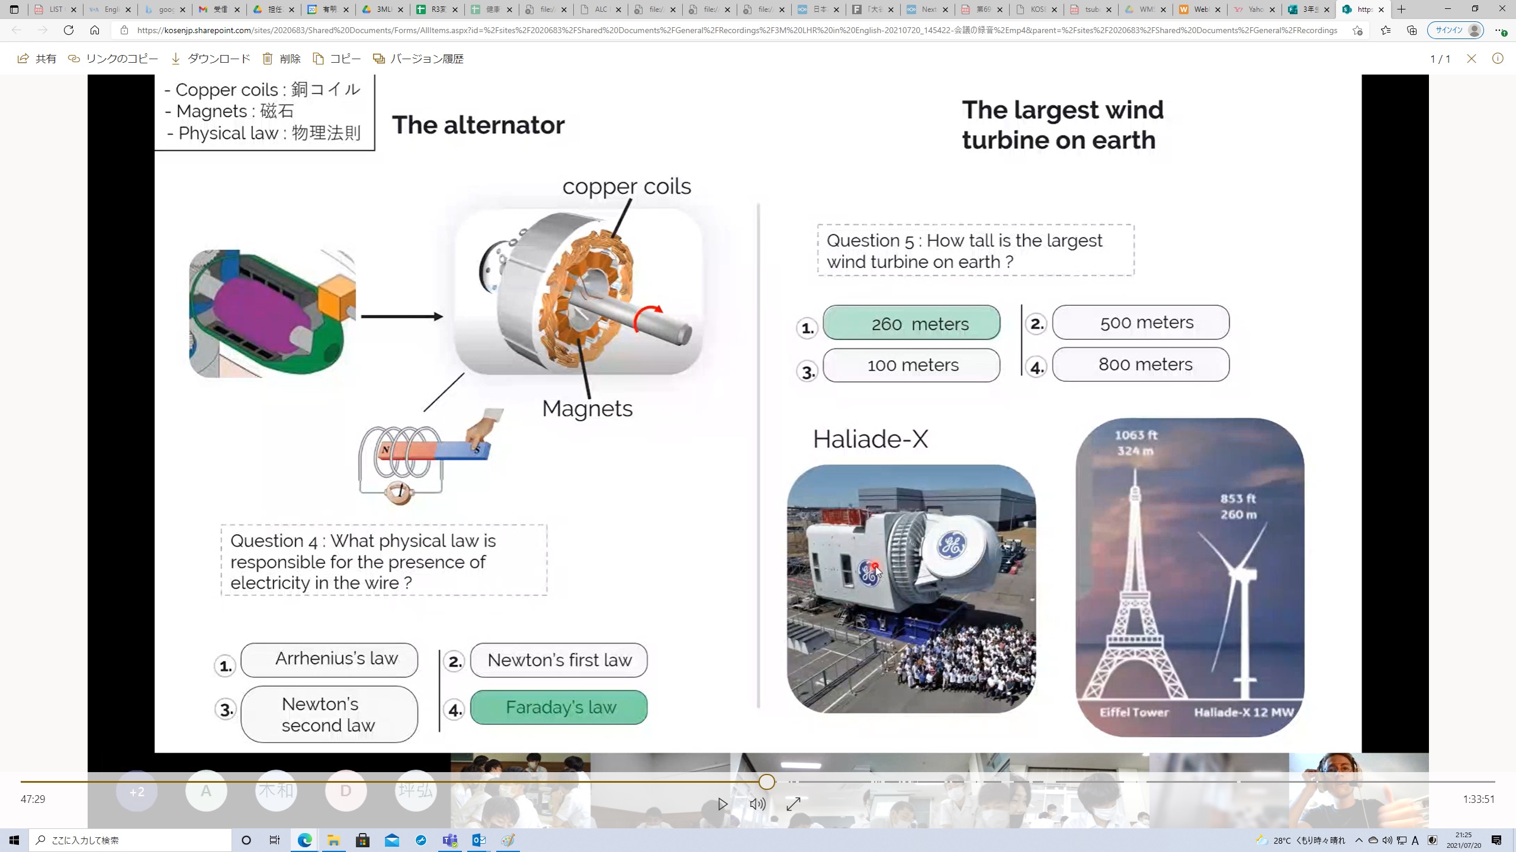Click the volume speaker icon
1516x852 pixels.
click(x=757, y=804)
